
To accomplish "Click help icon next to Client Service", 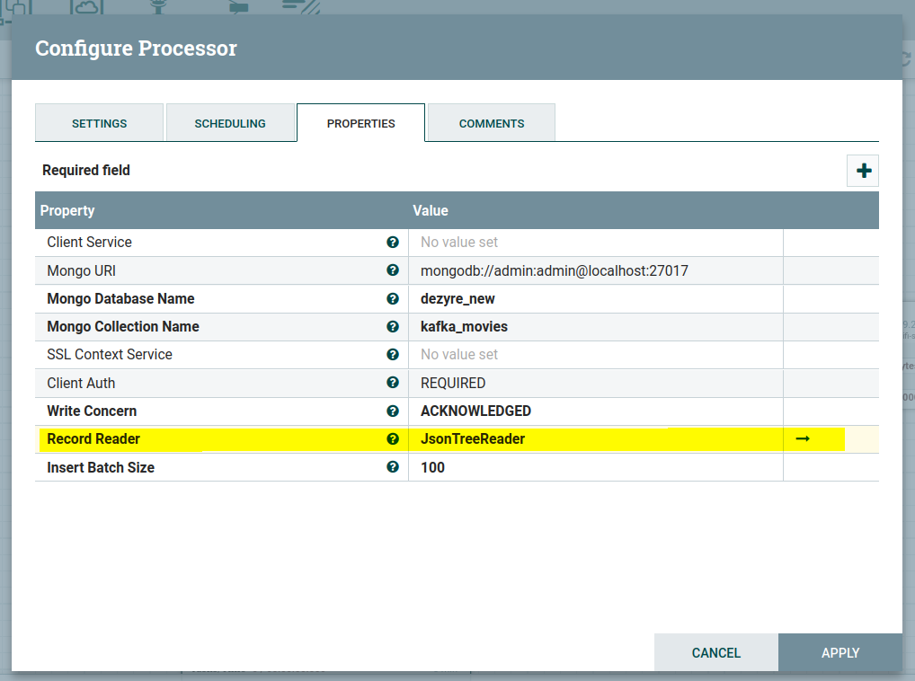I will coord(393,242).
